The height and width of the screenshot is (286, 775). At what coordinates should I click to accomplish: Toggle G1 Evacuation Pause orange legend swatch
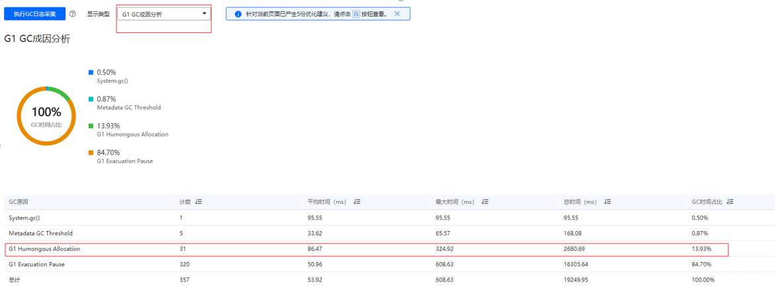(x=91, y=153)
